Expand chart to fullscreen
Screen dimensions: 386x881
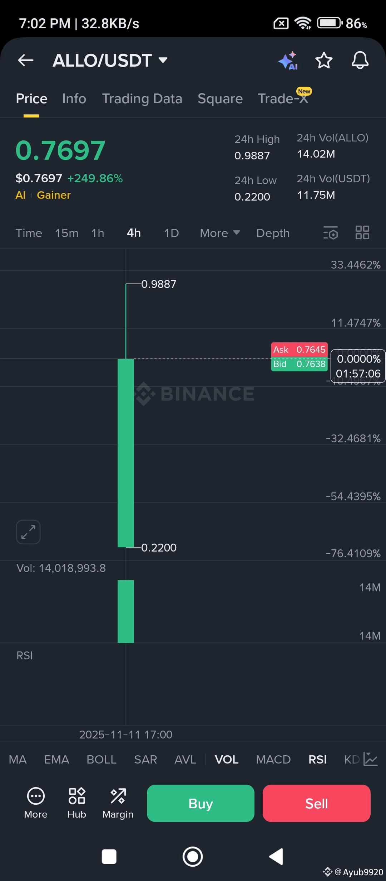(x=28, y=532)
